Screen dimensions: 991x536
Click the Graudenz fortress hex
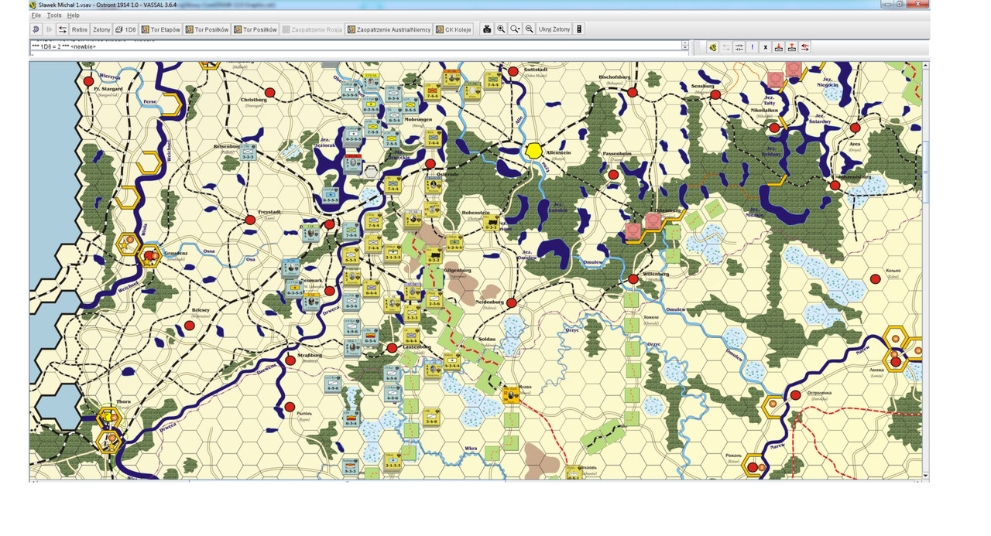coord(149,254)
